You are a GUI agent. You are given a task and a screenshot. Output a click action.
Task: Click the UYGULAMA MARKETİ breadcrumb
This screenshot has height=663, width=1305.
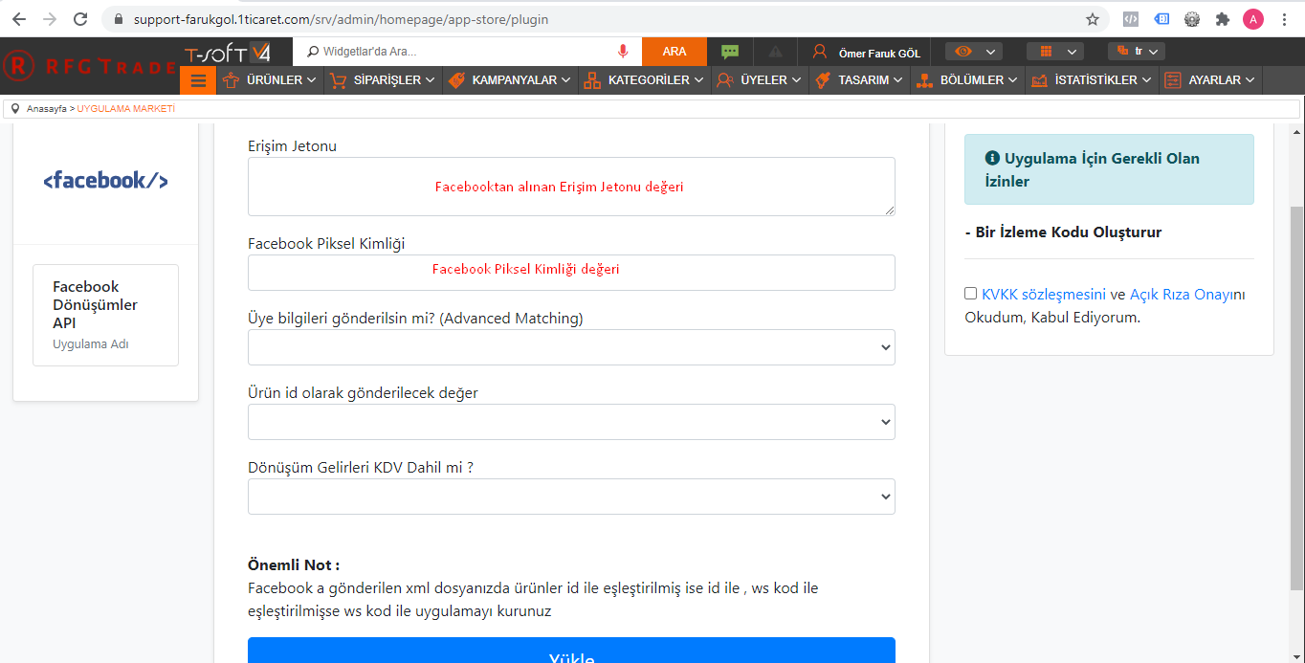point(126,109)
